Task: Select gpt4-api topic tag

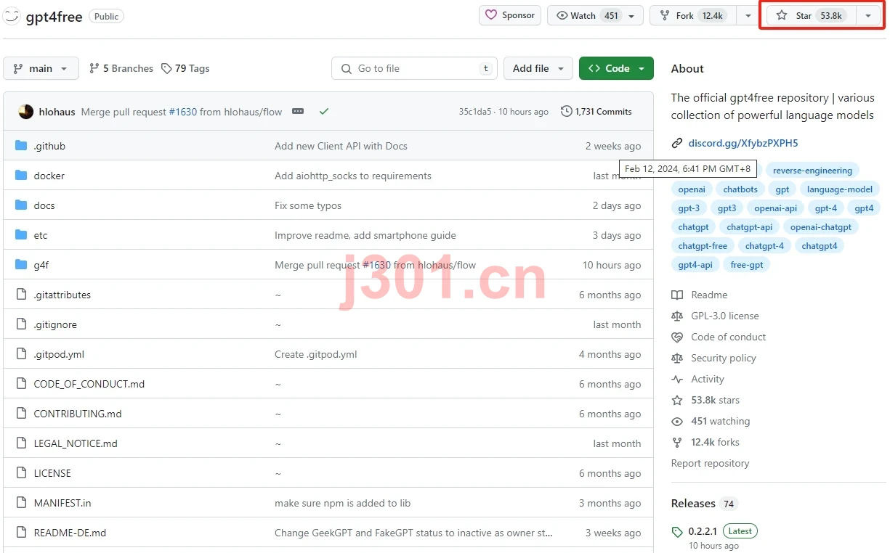Action: (695, 265)
